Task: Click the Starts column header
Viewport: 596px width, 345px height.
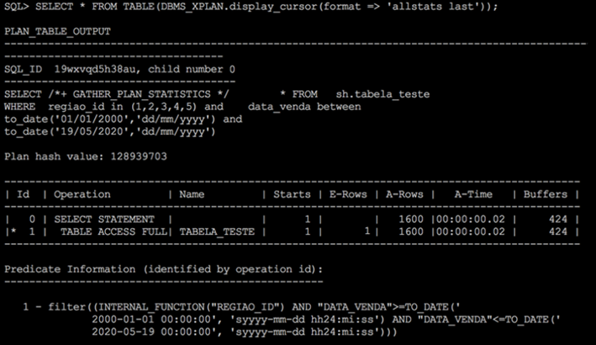Action: click(x=293, y=194)
